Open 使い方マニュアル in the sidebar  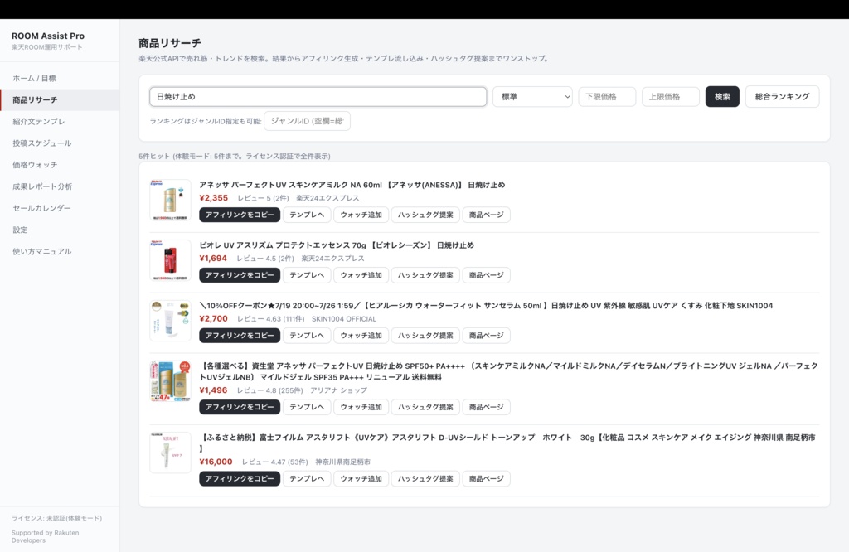60,251
